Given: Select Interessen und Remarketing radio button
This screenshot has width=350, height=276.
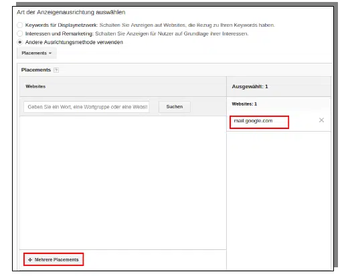Looking at the screenshot, I should 20,33.
